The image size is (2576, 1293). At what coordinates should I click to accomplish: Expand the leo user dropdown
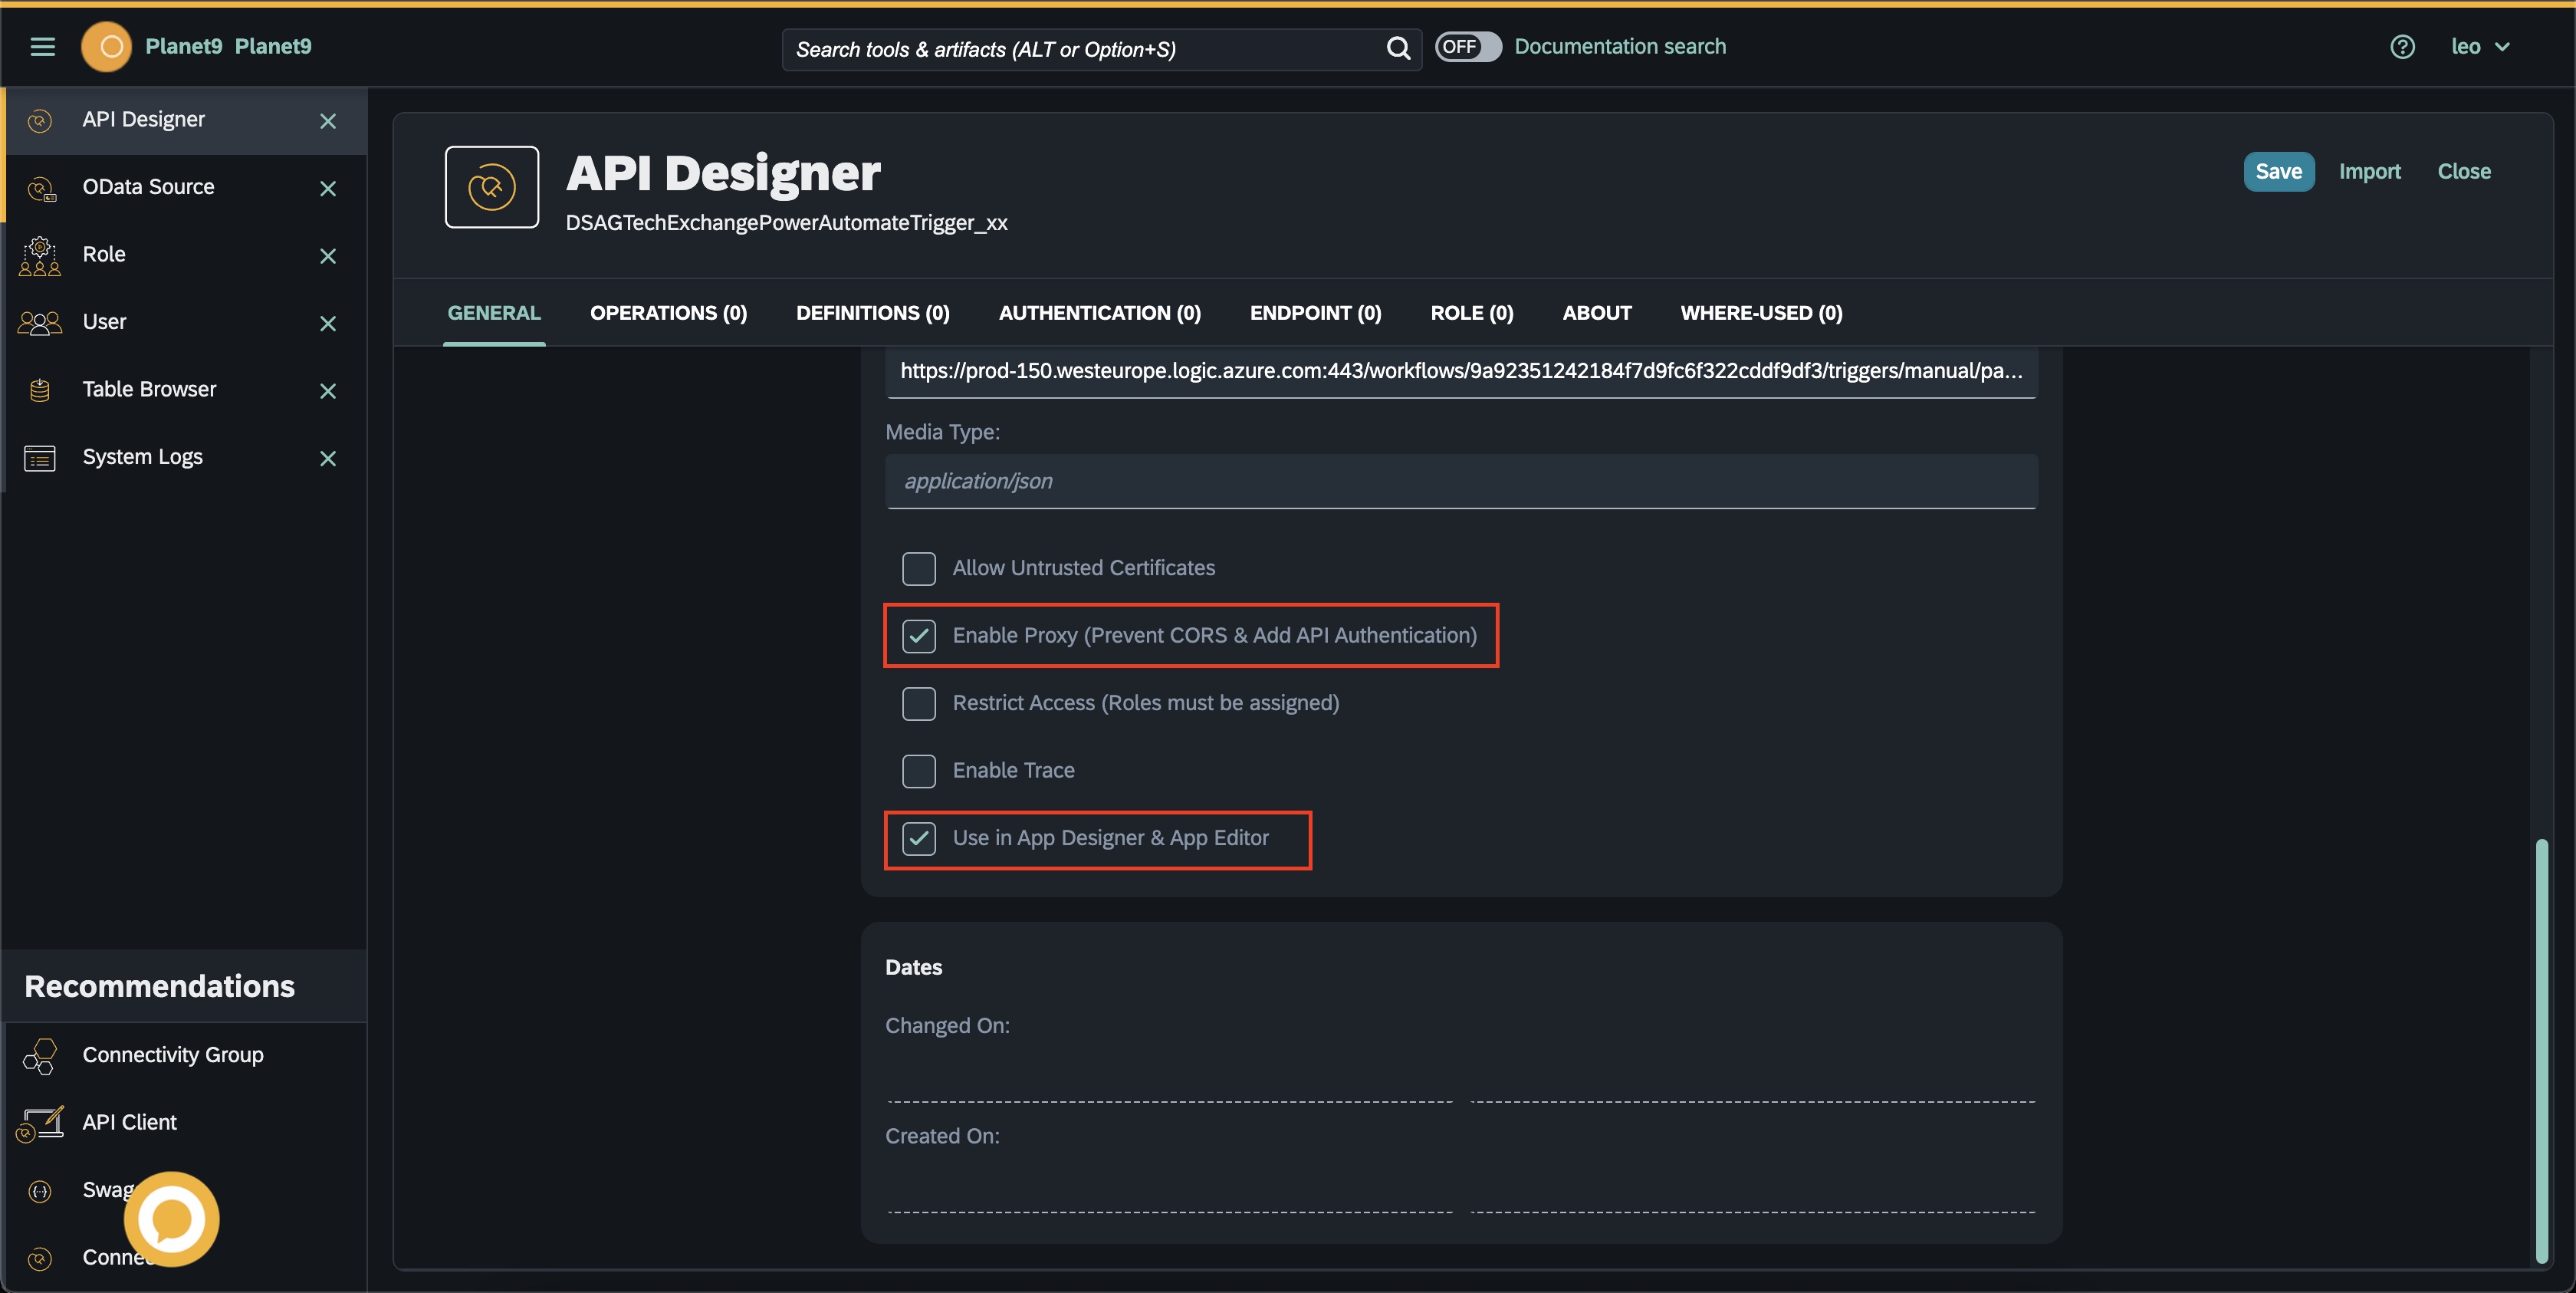coord(2480,47)
